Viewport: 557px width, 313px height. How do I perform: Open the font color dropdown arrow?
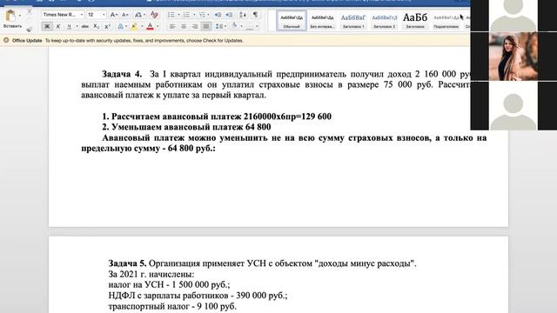[x=158, y=26]
